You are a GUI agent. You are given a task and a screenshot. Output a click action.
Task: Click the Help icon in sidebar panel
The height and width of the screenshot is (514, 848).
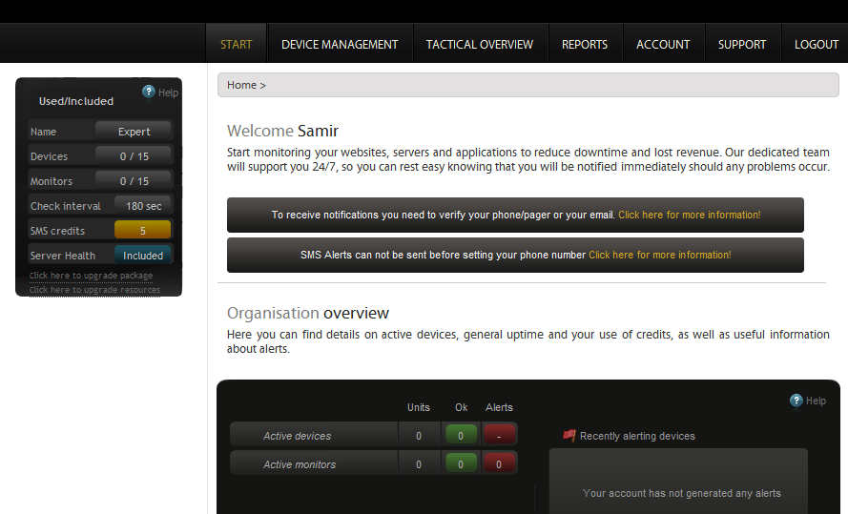coord(149,93)
